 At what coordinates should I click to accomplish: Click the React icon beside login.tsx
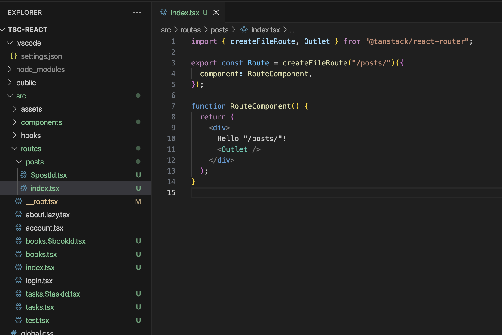(x=19, y=281)
